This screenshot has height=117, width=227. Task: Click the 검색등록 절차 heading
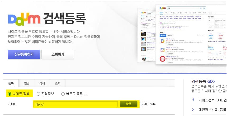point(203,81)
